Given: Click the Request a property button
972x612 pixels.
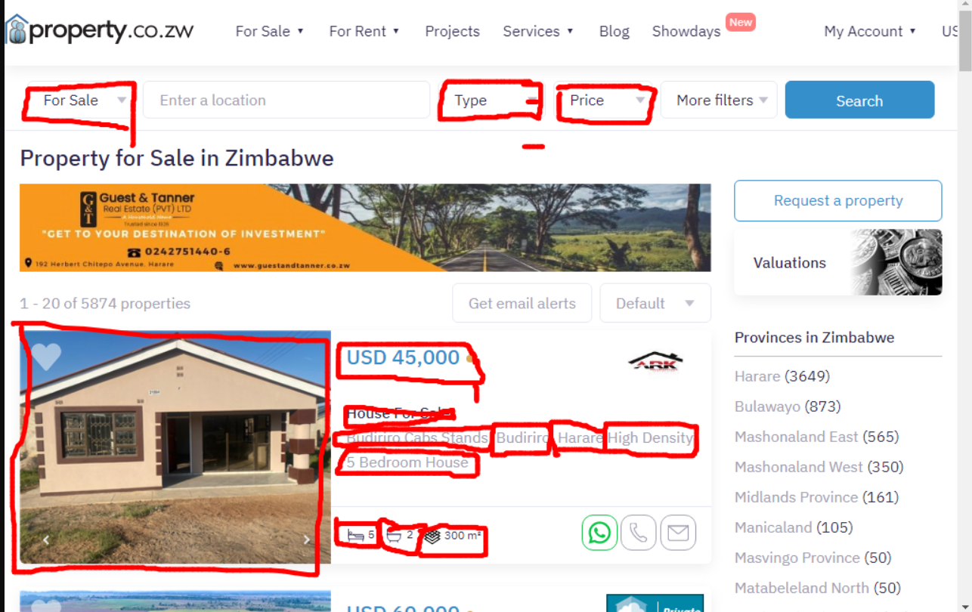Looking at the screenshot, I should 838,200.
